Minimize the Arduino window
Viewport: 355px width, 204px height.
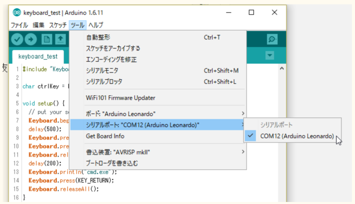(x=228, y=13)
